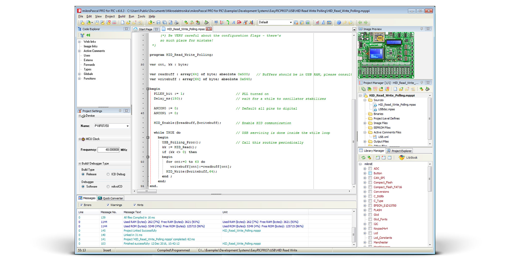
Task: Click the blue italic 'I' toolbar icon
Action: coord(323,23)
